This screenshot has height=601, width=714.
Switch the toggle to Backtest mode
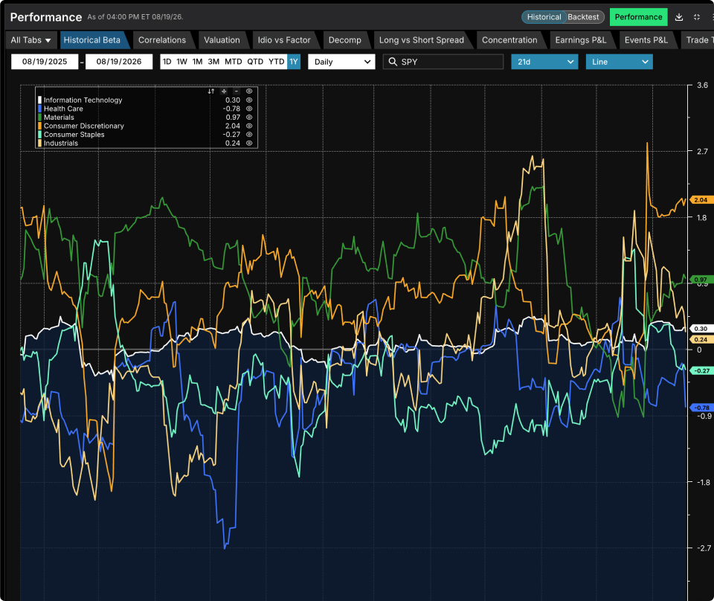(583, 17)
